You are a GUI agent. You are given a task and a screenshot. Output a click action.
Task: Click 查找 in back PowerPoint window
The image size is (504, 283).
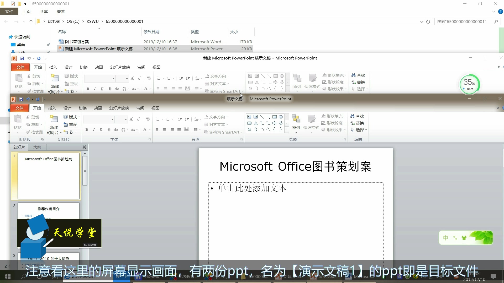pos(358,75)
